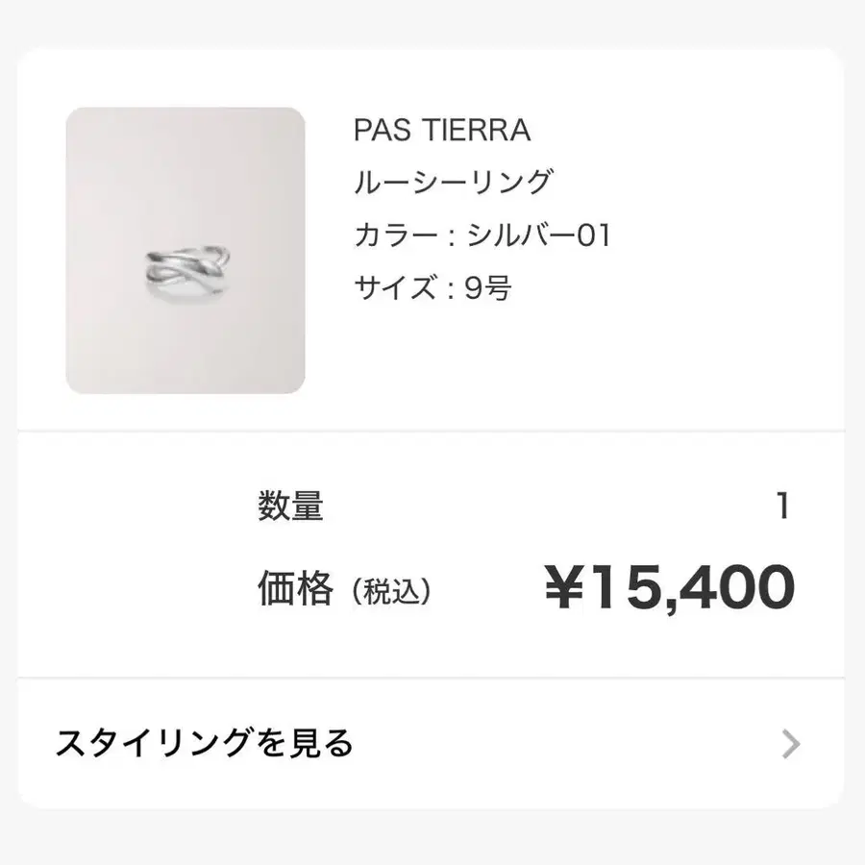This screenshot has height=865, width=865.
Task: Click the サイズ：9号 size text
Action: coord(432,287)
